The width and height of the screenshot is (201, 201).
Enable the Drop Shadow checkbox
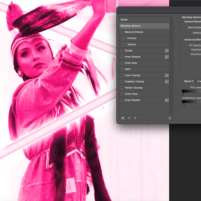click(122, 100)
